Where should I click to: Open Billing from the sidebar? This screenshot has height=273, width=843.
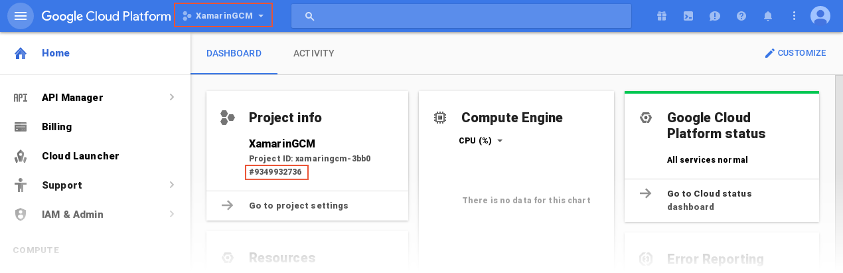click(x=56, y=127)
